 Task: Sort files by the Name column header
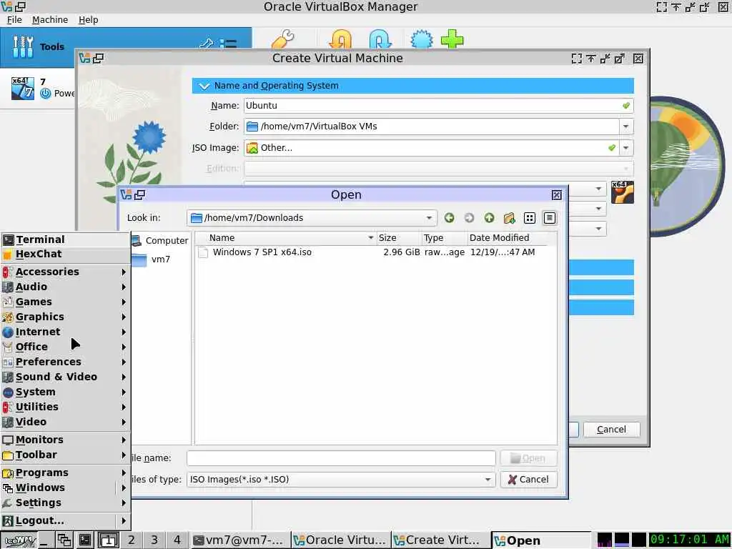point(286,237)
